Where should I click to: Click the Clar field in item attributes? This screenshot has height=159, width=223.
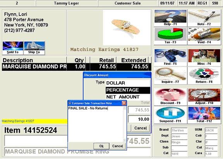[211, 142]
